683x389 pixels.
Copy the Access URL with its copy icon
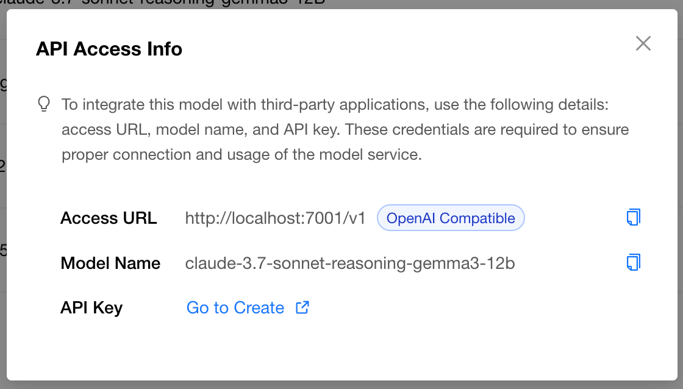[634, 218]
